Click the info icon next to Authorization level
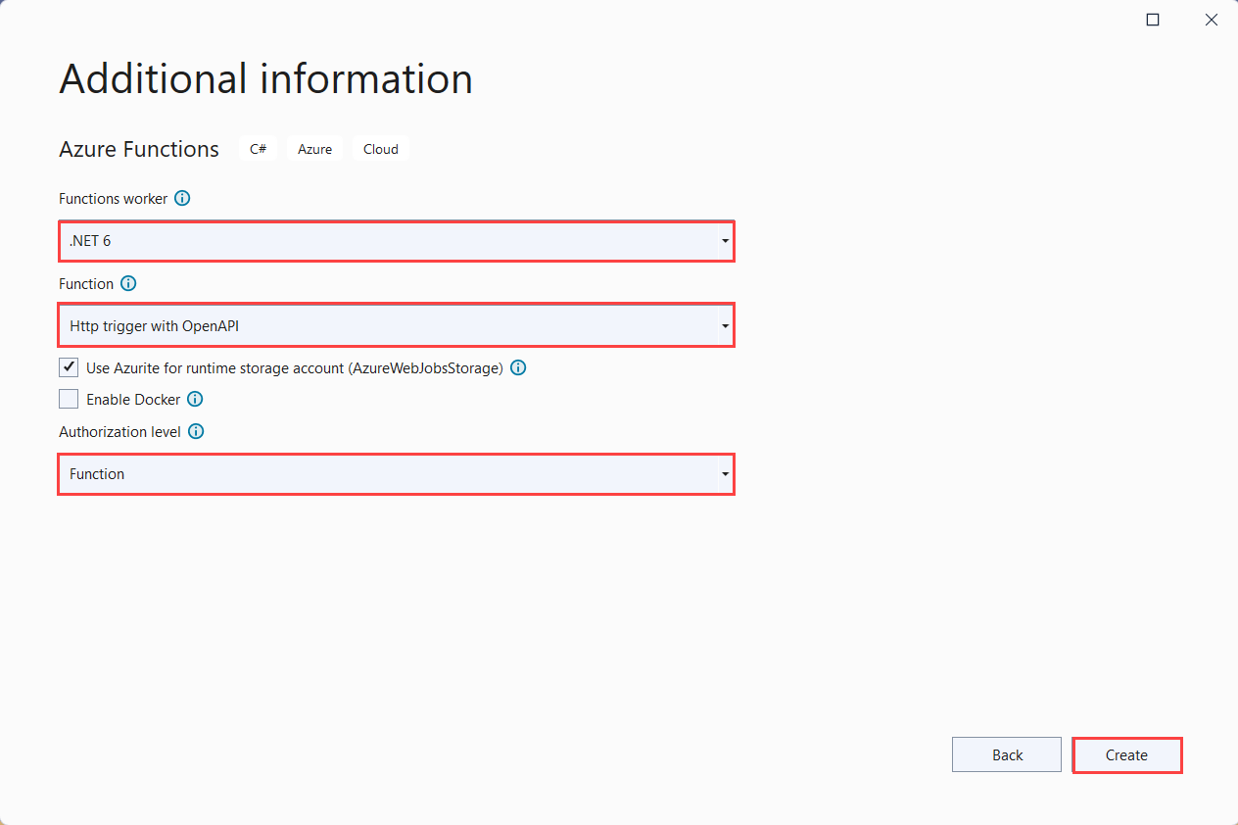 coord(196,431)
